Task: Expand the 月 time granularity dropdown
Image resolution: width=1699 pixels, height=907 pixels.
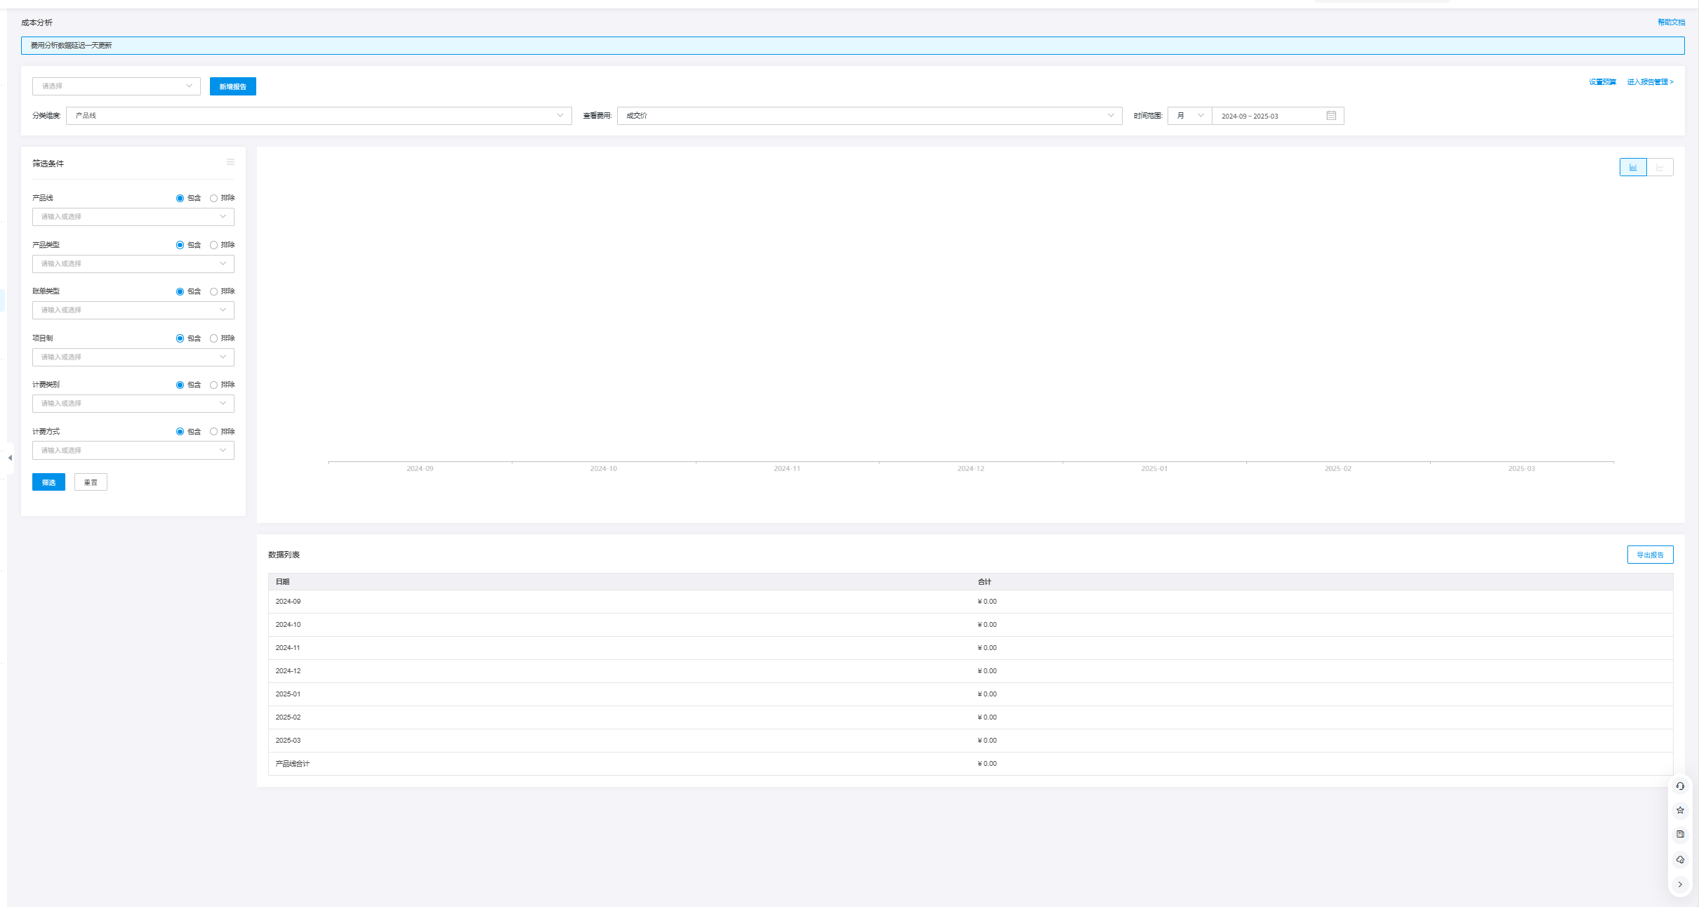Action: coord(1189,116)
